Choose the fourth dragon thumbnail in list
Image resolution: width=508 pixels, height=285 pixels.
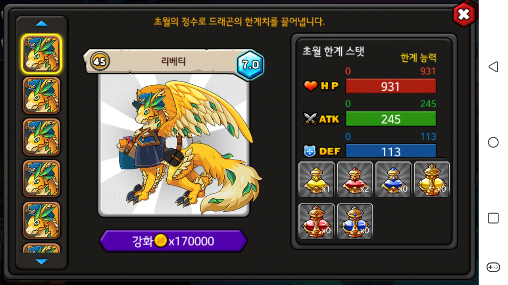[42, 179]
